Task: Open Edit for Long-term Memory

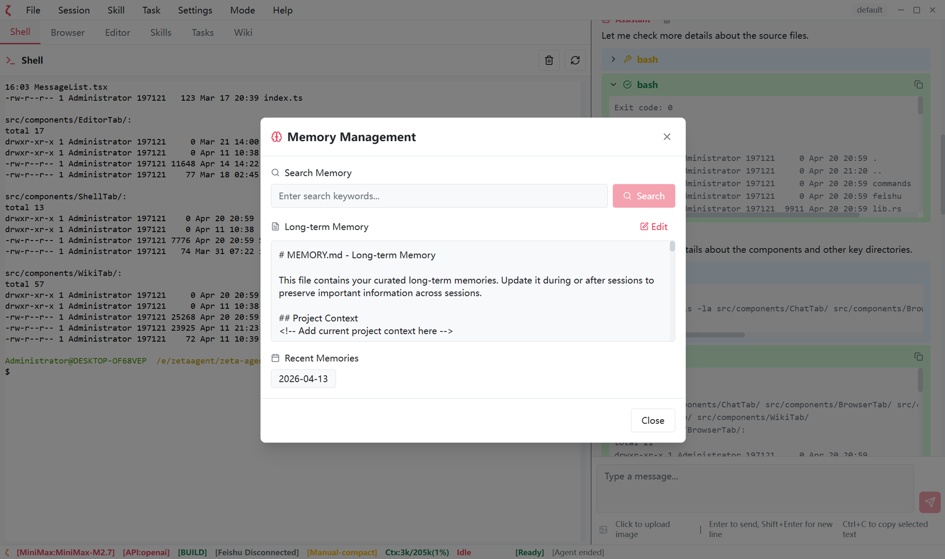Action: point(654,227)
